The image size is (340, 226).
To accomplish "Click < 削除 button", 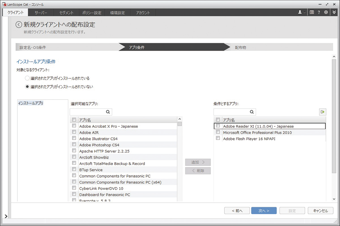I will click(x=198, y=171).
